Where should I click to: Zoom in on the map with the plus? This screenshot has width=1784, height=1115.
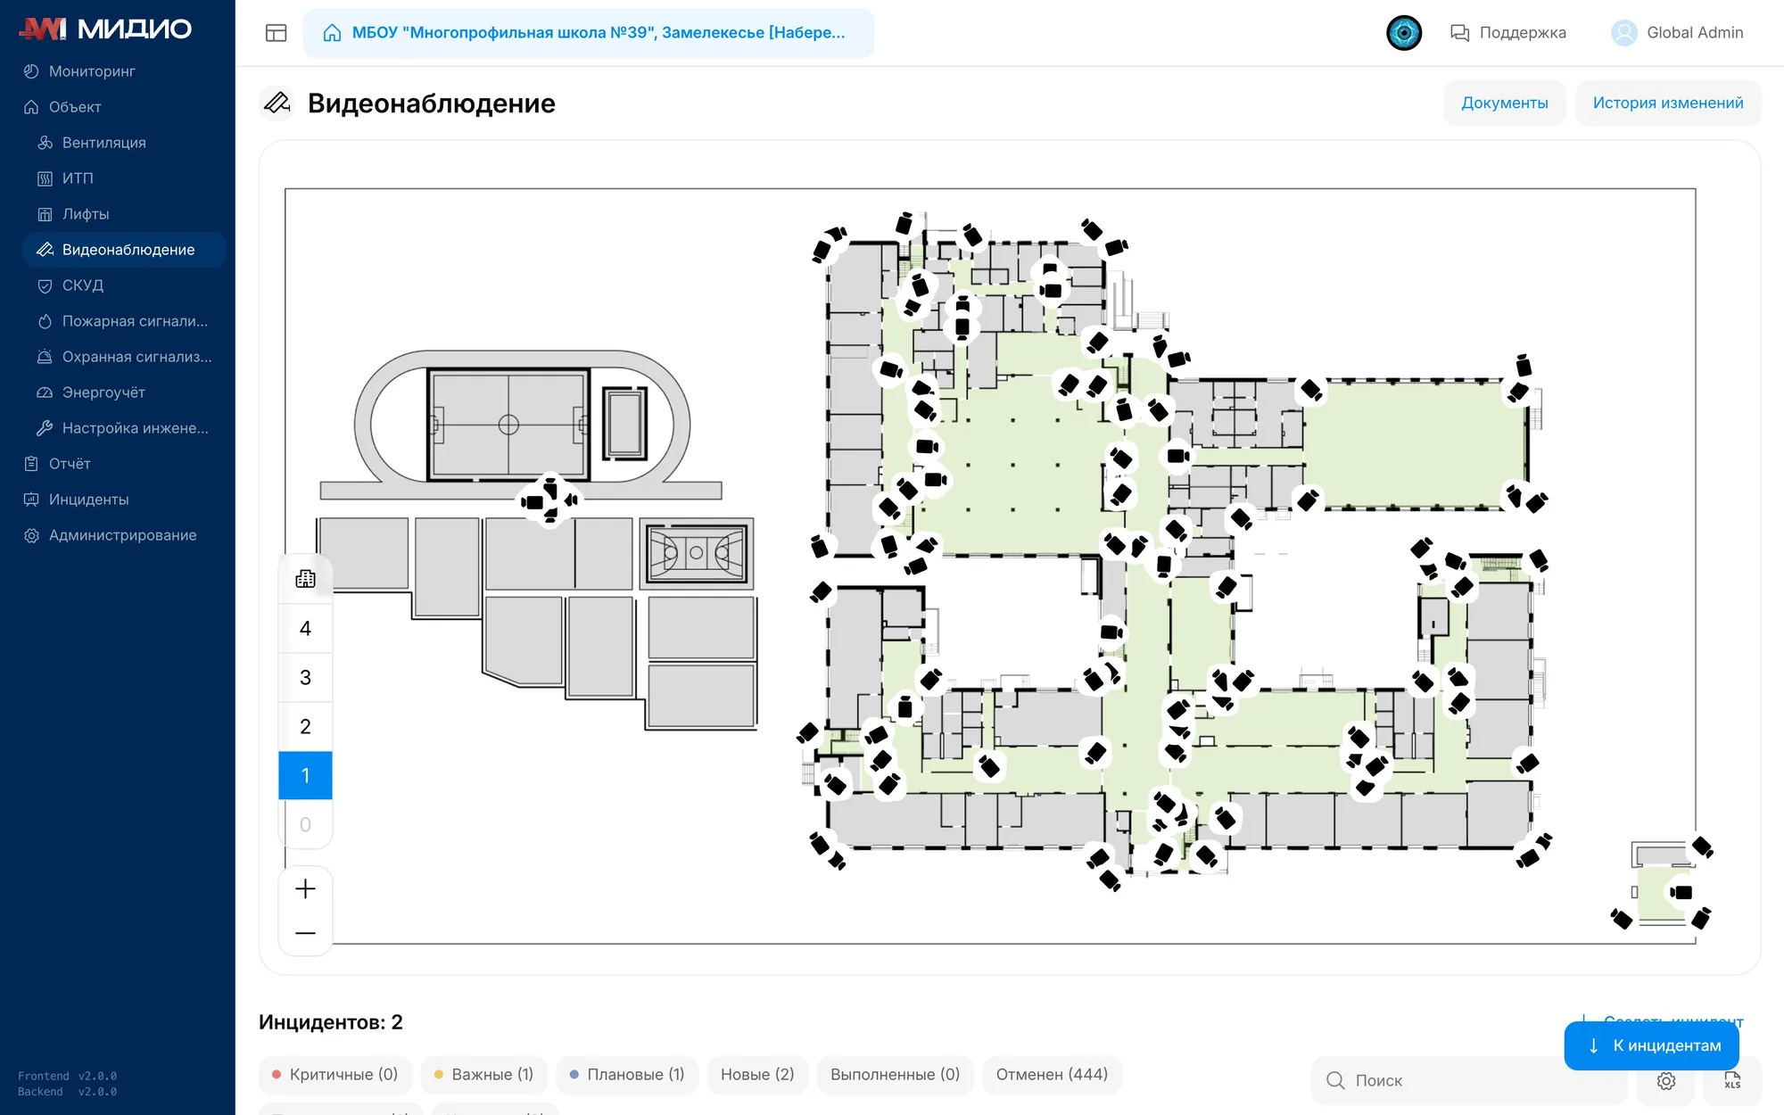point(305,888)
